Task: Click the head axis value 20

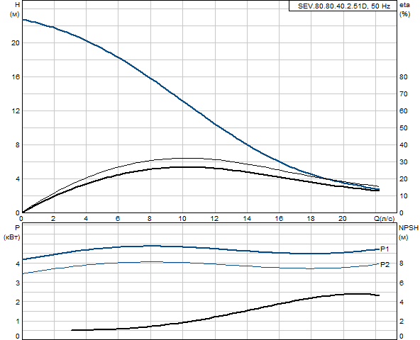Action: 16,43
